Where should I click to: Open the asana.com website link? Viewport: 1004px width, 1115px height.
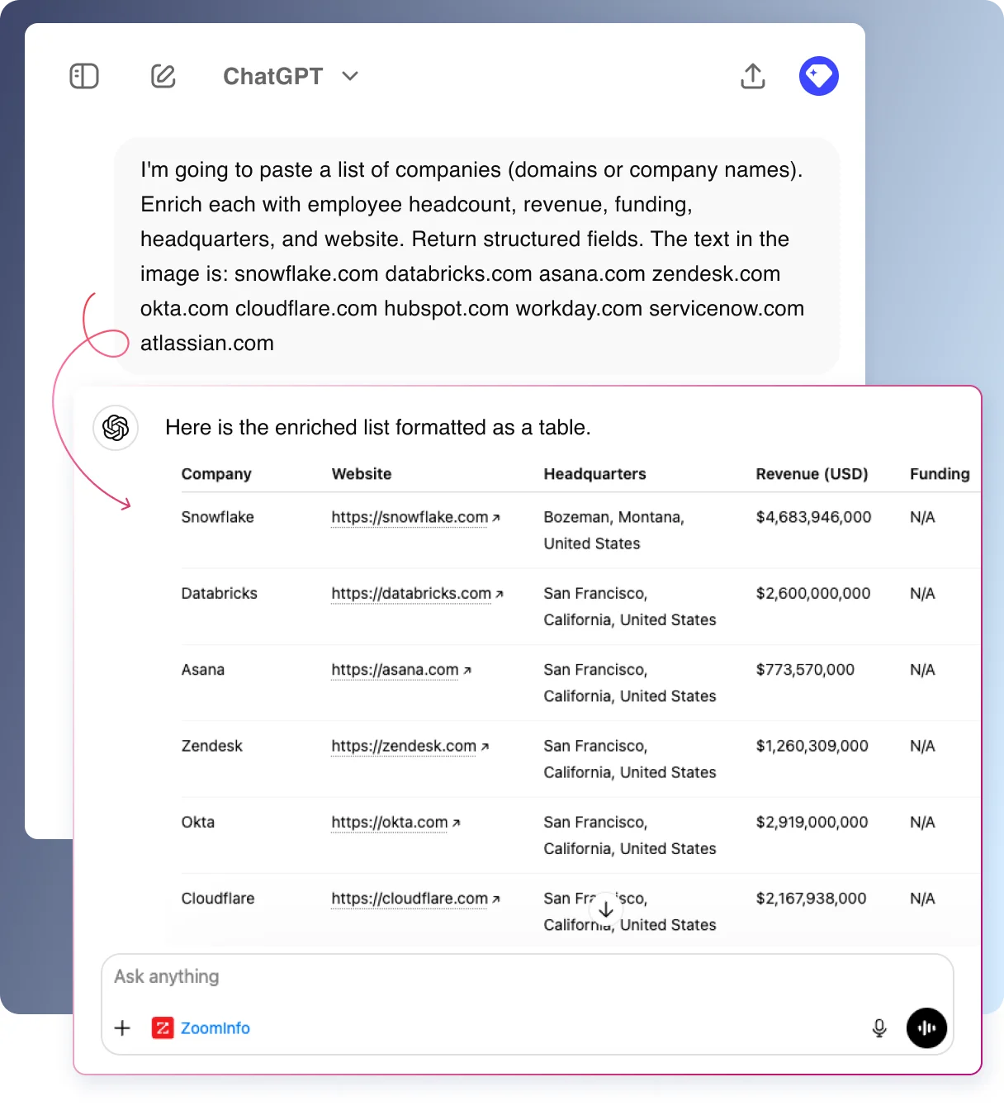pyautogui.click(x=401, y=670)
